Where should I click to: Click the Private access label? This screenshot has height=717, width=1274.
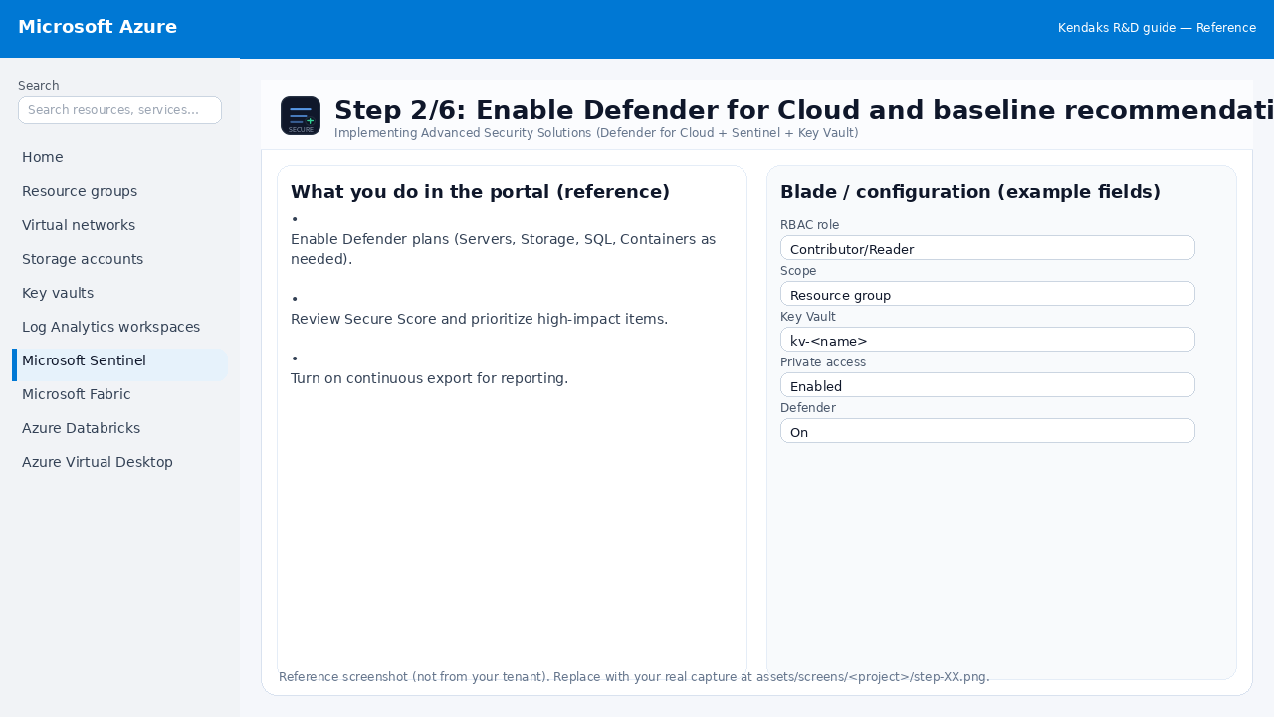click(823, 362)
